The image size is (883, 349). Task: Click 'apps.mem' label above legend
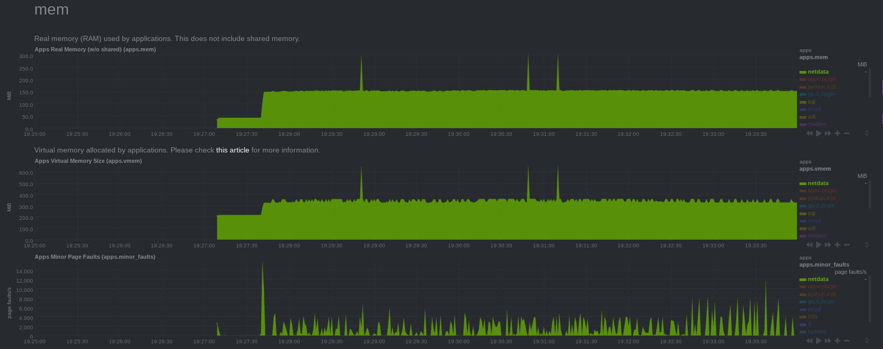(x=814, y=57)
